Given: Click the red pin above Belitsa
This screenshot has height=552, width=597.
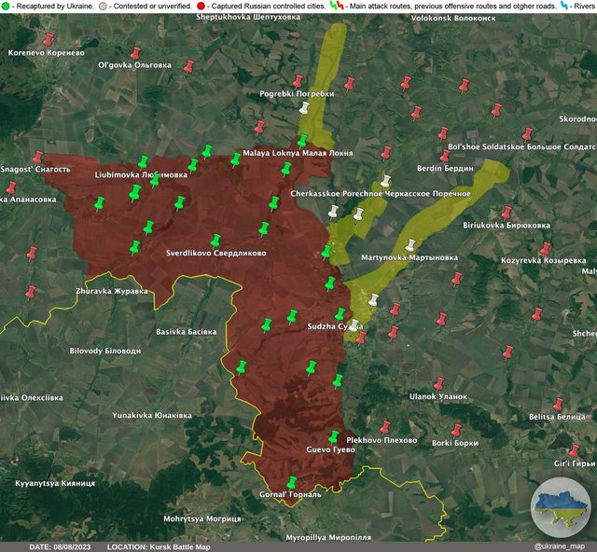Looking at the screenshot, I should pos(559,404).
